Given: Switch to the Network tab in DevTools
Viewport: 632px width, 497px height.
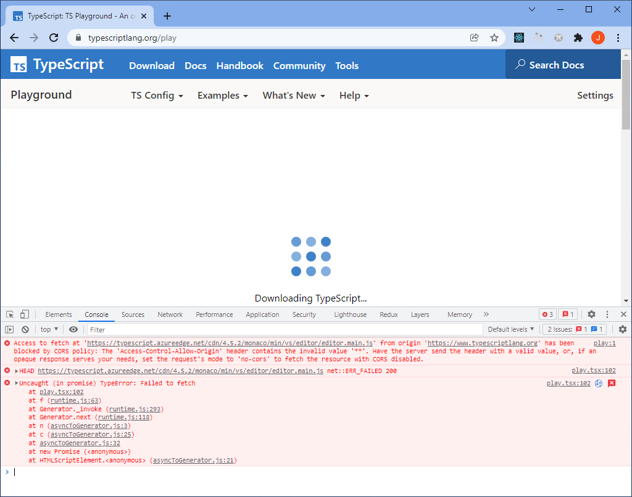Looking at the screenshot, I should click(170, 314).
